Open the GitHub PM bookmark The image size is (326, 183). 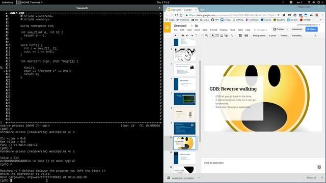click(x=215, y=20)
